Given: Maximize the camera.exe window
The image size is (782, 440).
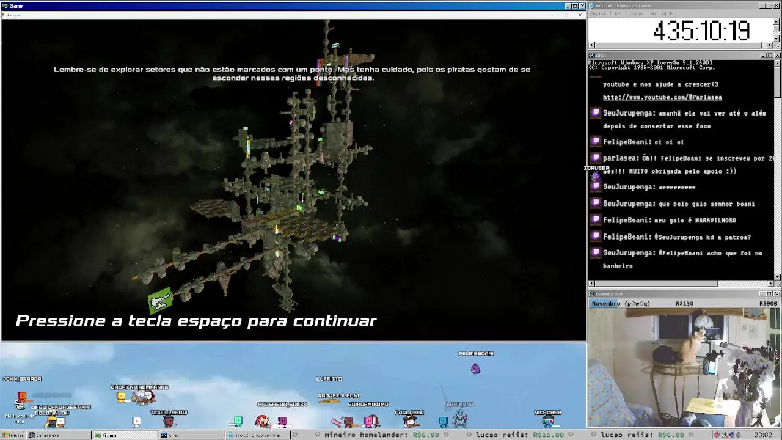Looking at the screenshot, I should click(x=769, y=294).
